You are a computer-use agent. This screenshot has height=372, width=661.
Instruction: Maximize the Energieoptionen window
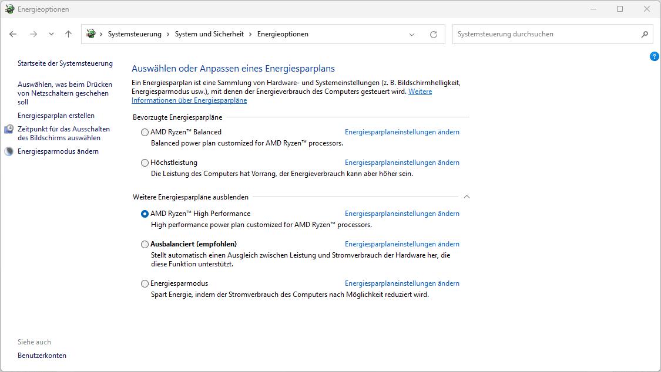coord(620,9)
